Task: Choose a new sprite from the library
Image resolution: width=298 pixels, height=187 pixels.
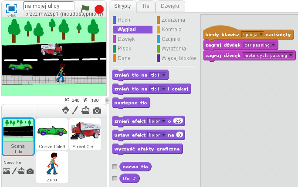Action: tap(65, 110)
